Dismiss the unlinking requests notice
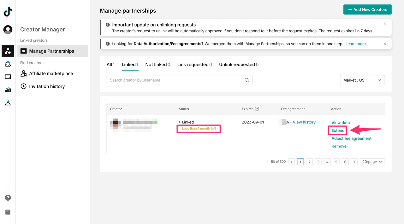 coord(385,24)
